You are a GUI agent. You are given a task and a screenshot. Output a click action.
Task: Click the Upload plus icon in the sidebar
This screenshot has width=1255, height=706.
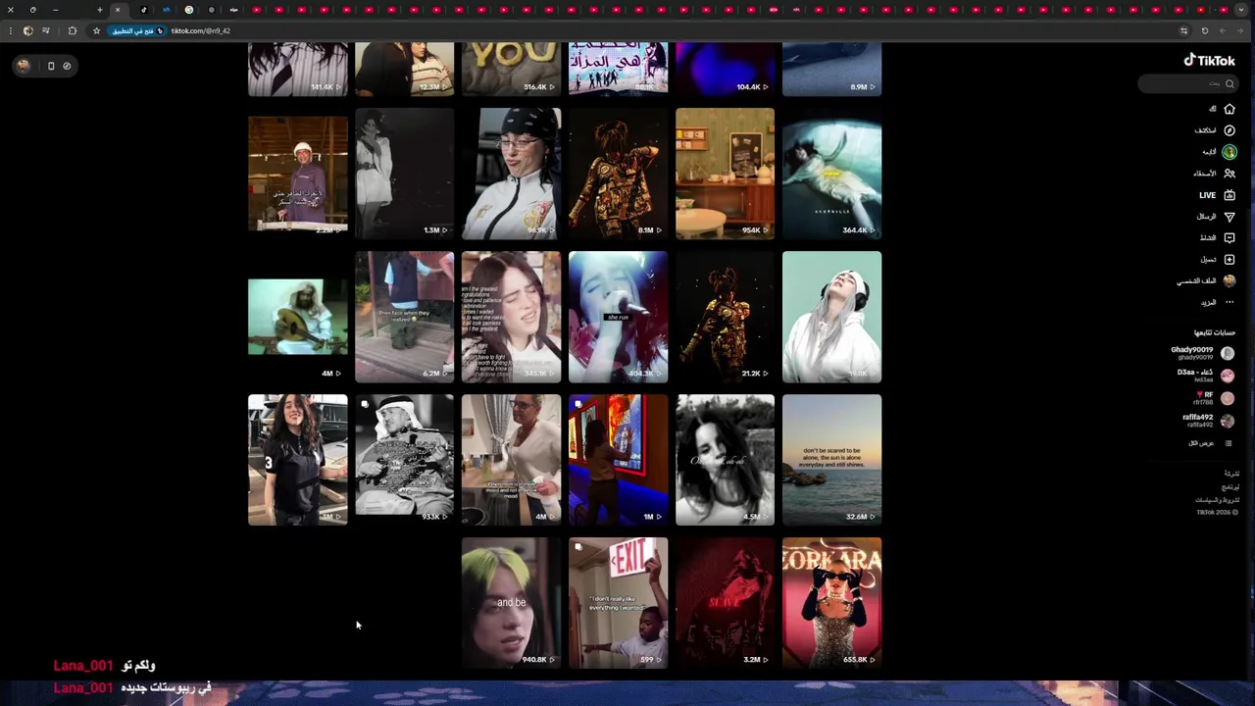tap(1230, 260)
